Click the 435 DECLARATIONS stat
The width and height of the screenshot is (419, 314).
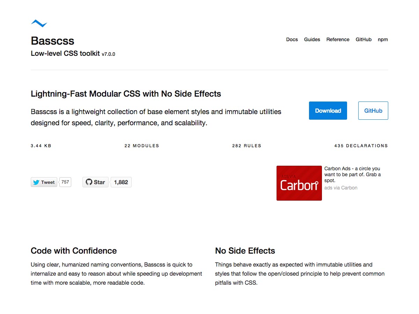coord(361,146)
